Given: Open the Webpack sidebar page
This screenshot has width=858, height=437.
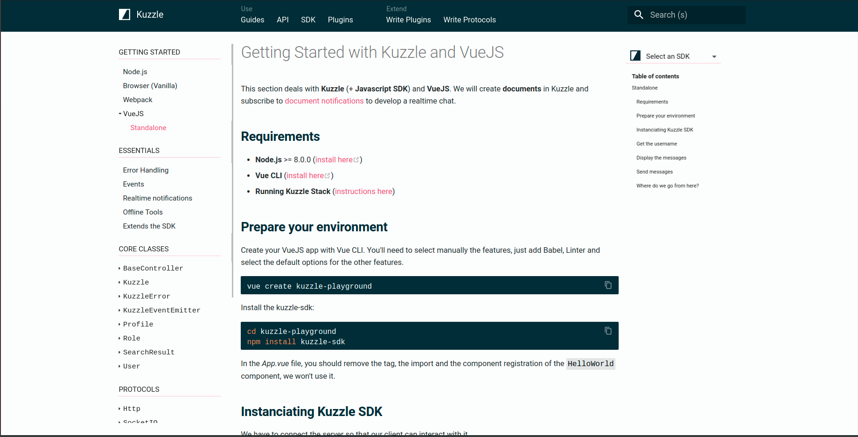Looking at the screenshot, I should click(138, 100).
